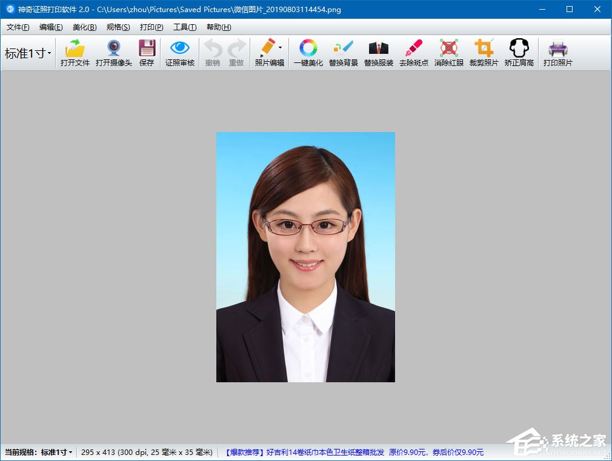
Task: Select the 一键美化 beautify tool
Action: click(308, 51)
